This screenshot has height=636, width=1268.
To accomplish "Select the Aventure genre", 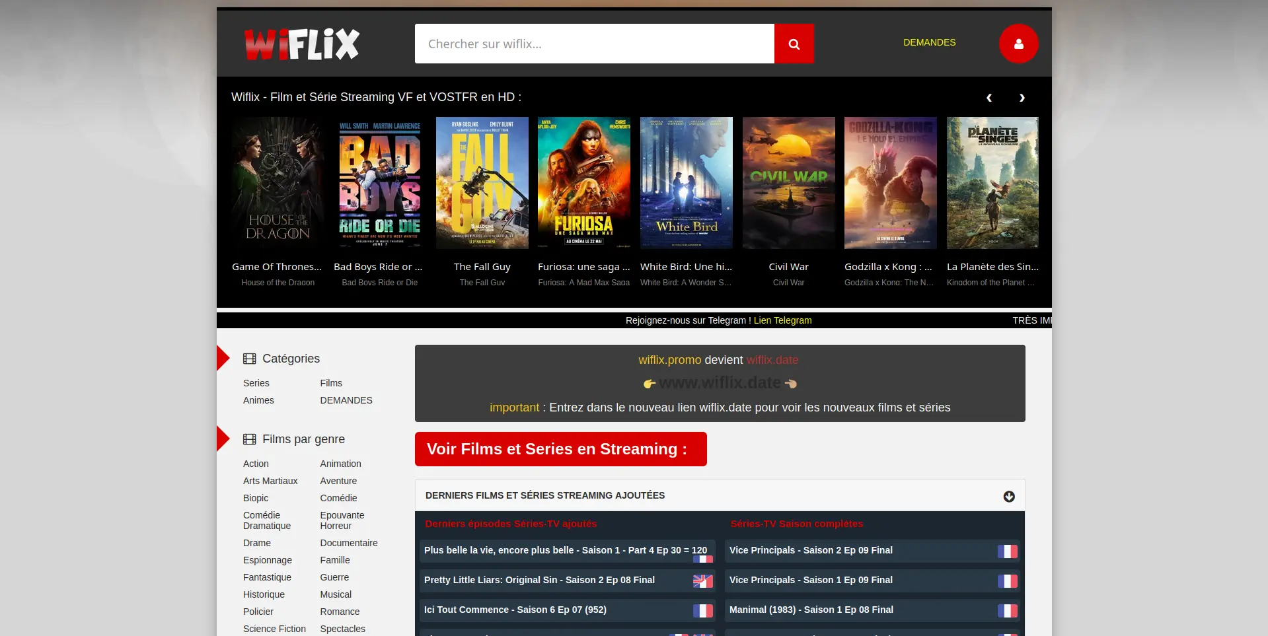I will [338, 481].
